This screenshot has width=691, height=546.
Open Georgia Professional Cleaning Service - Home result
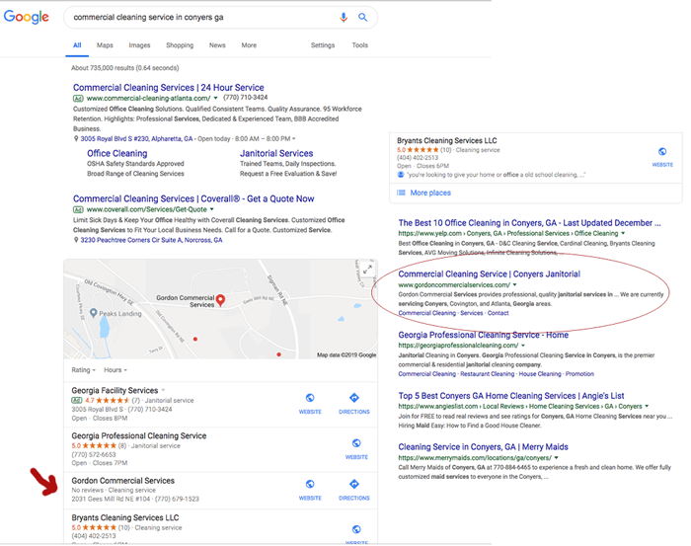click(x=483, y=335)
